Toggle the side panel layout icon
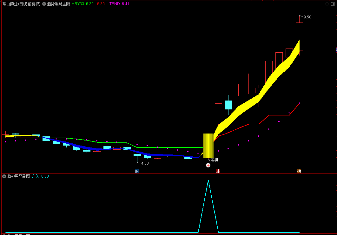The height and width of the screenshot is (235, 337). coord(333,4)
